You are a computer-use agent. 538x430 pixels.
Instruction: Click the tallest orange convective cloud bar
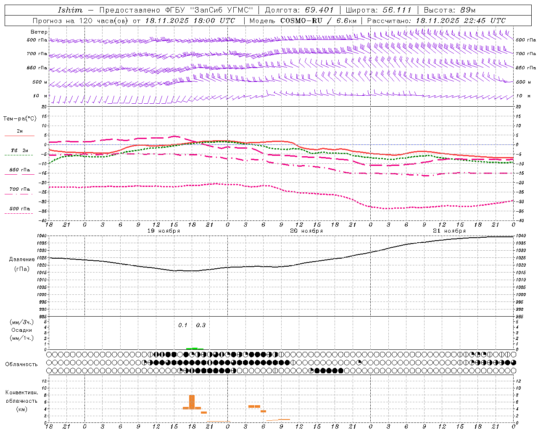192,402
